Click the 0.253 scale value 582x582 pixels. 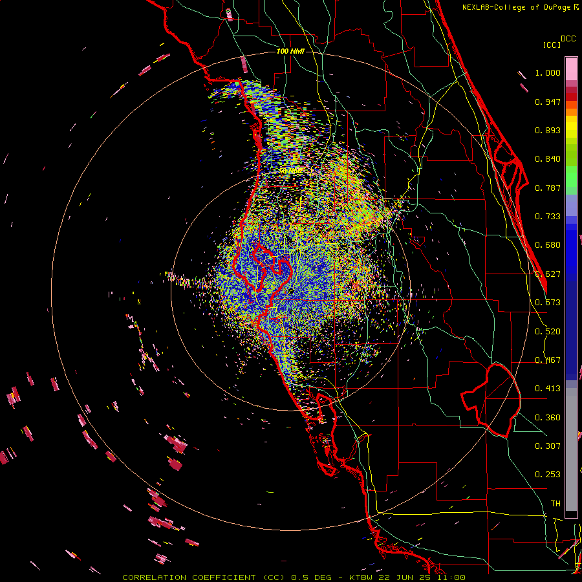(x=548, y=475)
